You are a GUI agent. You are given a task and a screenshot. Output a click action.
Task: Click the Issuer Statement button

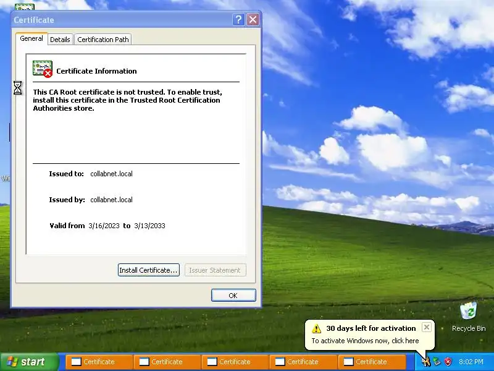pyautogui.click(x=215, y=270)
